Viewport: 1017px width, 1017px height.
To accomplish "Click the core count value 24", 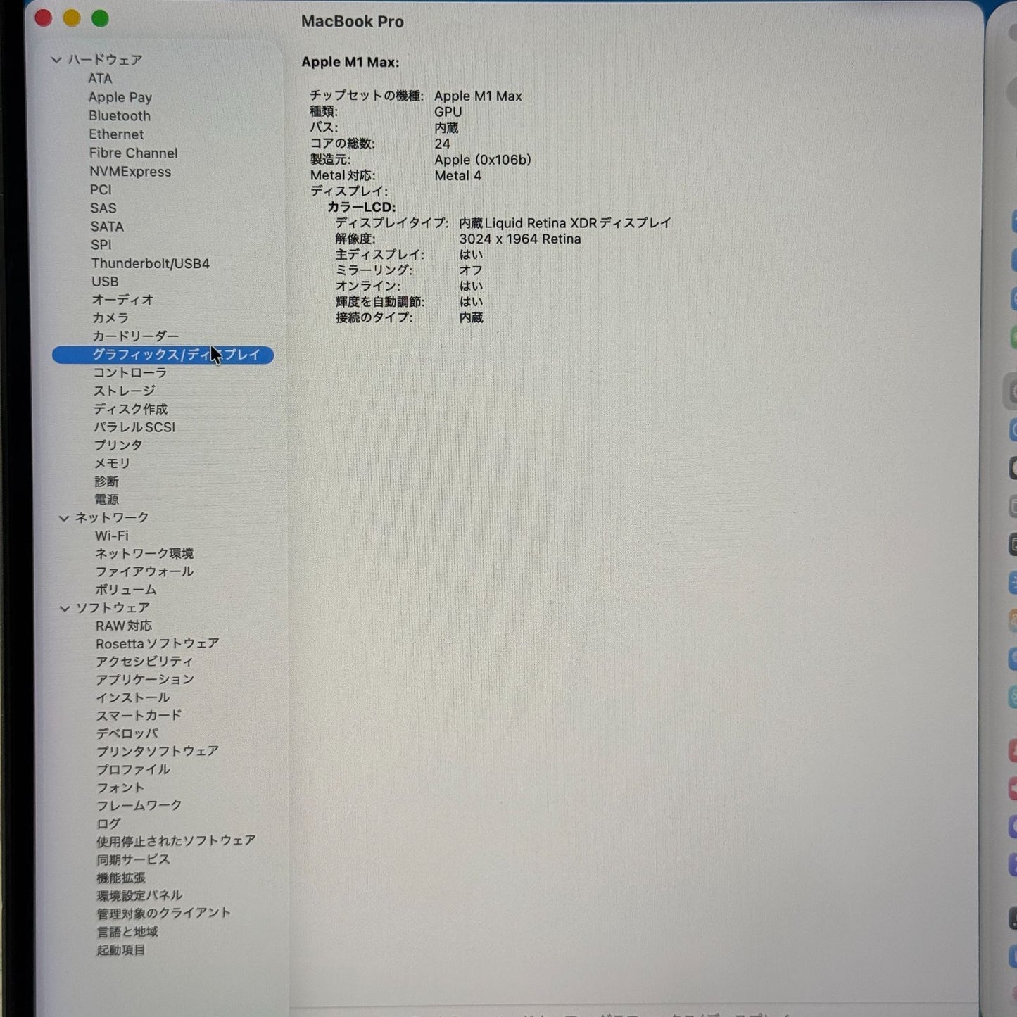I will 442,144.
